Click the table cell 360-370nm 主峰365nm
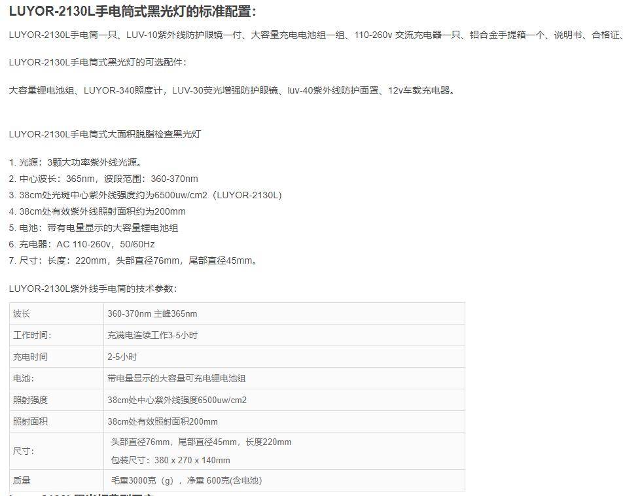 (152, 313)
